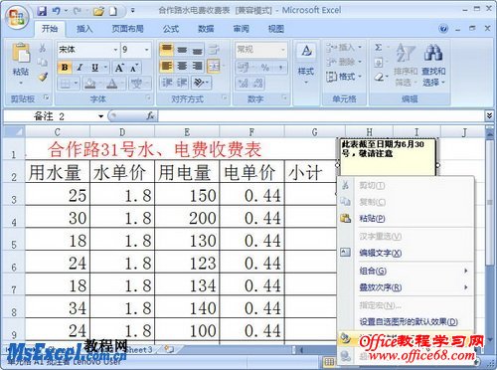Click the Increase Decimal icon
Image resolution: width=497 pixels, height=370 pixels.
(x=244, y=83)
